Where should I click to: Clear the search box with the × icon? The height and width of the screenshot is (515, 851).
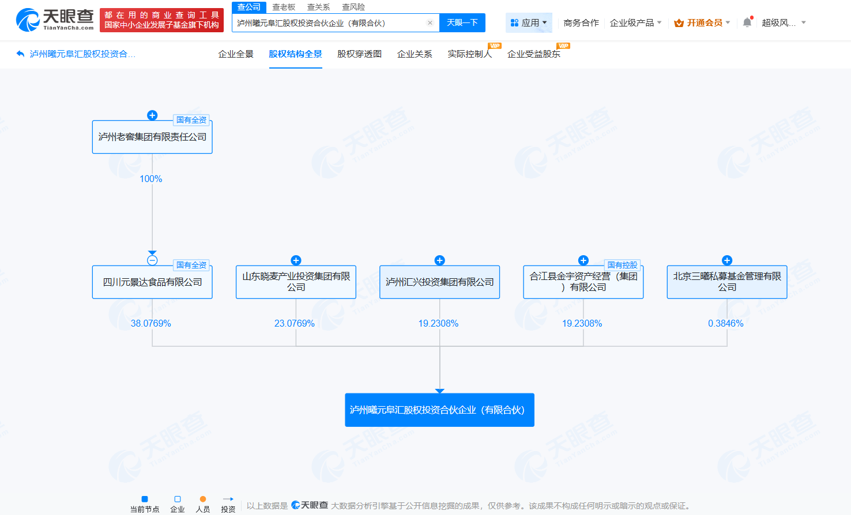pyautogui.click(x=430, y=23)
